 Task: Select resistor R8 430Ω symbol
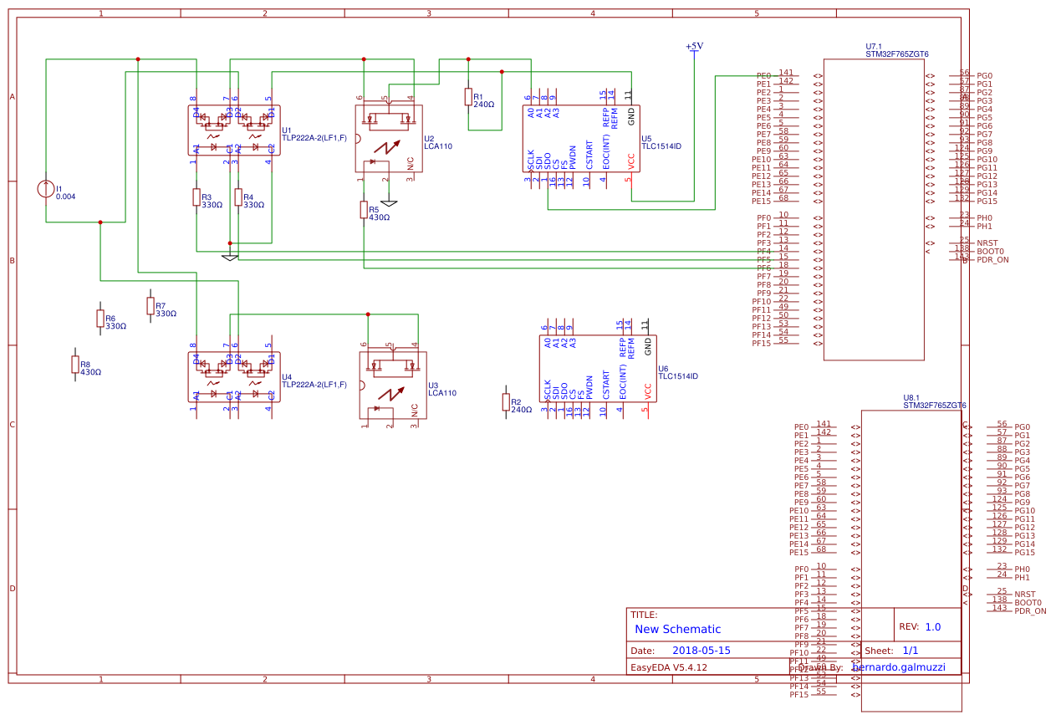click(x=75, y=365)
